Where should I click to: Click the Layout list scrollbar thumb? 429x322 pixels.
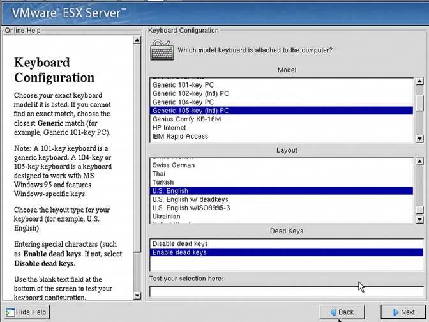pyautogui.click(x=419, y=210)
